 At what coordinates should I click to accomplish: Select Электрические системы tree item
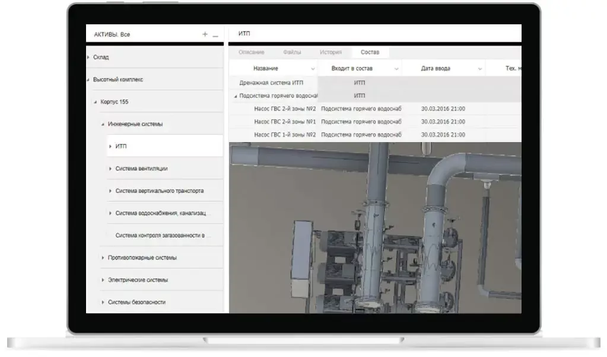coord(138,280)
